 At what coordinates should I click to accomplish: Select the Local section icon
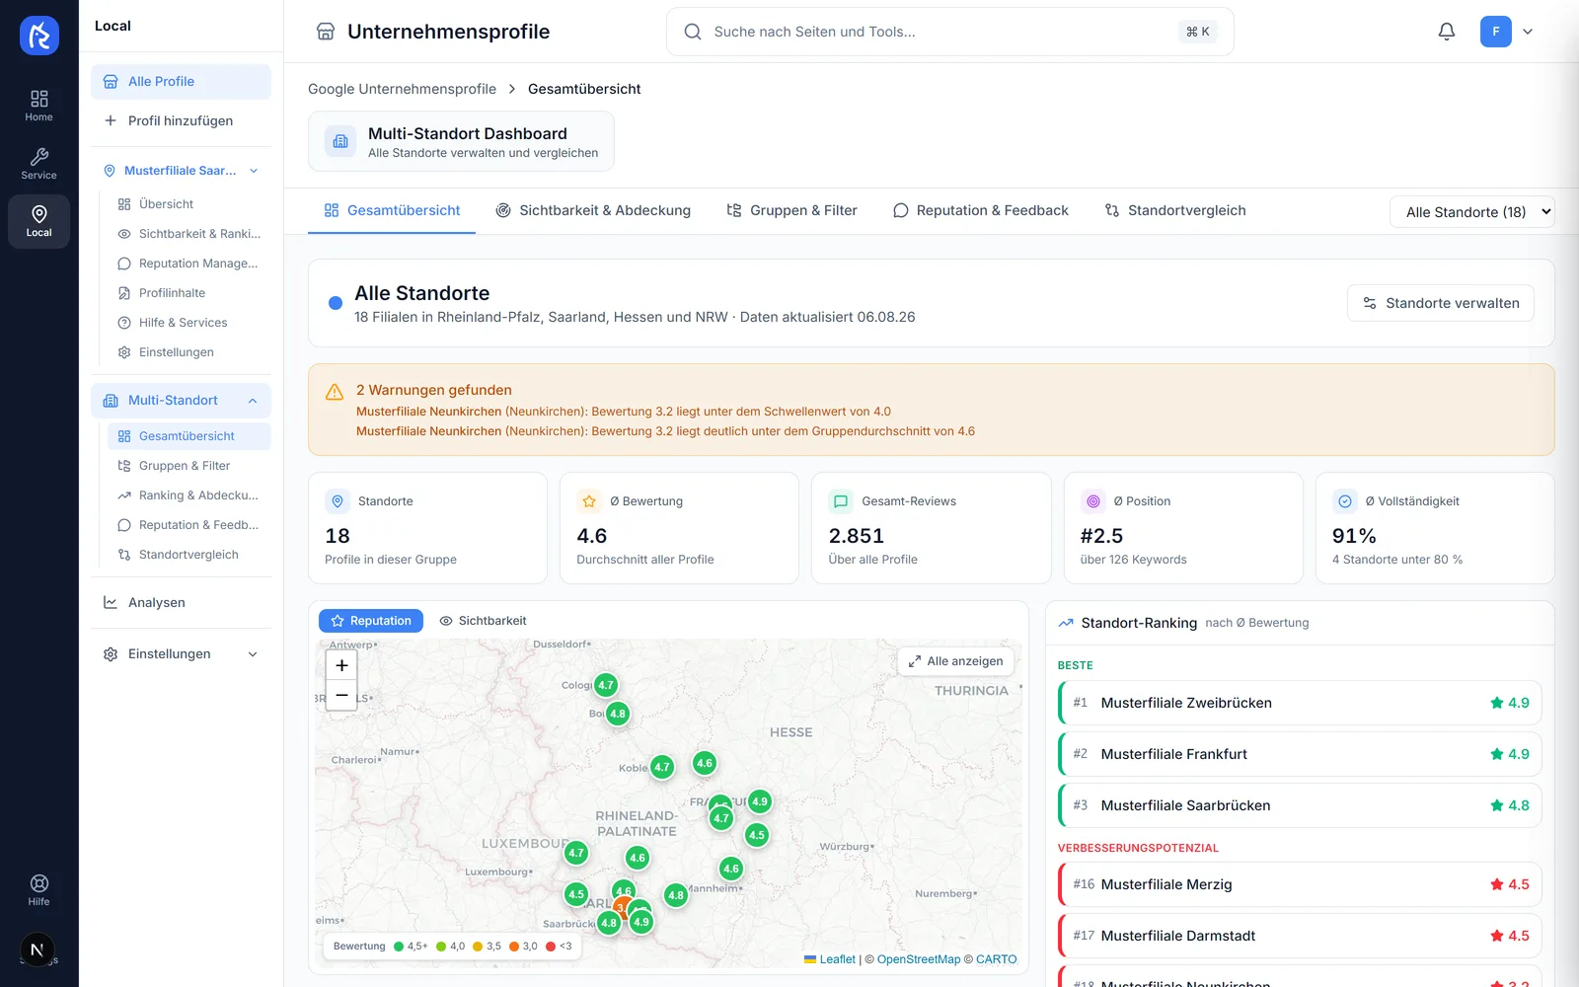coord(38,221)
